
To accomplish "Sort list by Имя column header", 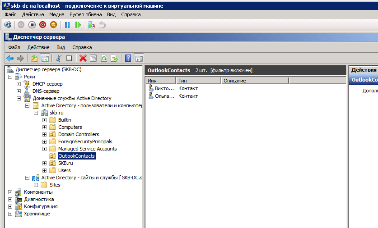I will point(161,81).
